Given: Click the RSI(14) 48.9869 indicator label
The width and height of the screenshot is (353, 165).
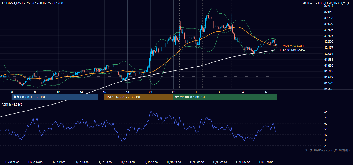Looking at the screenshot, I should (12, 105).
